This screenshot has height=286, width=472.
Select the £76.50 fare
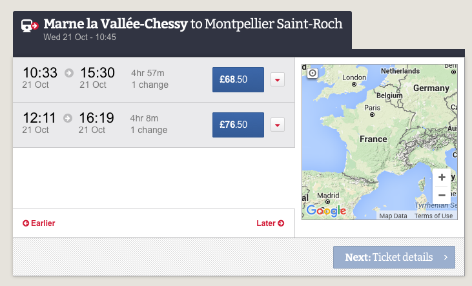point(238,125)
